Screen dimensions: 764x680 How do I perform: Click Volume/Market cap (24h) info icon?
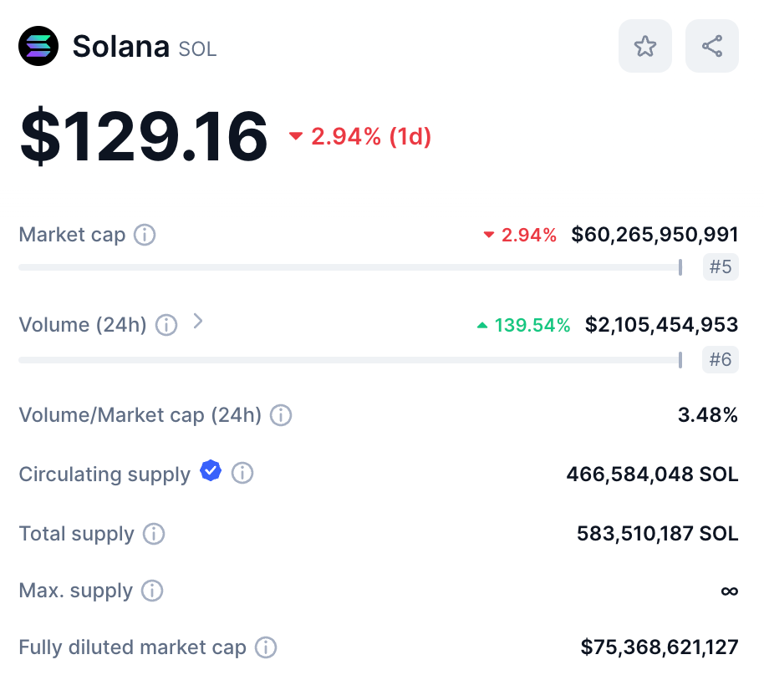pos(281,415)
